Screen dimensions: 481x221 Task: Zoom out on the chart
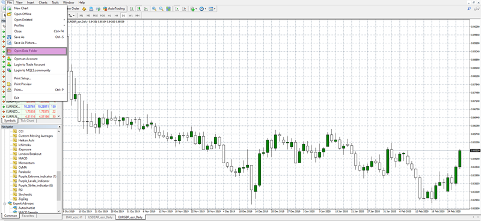click(x=161, y=9)
